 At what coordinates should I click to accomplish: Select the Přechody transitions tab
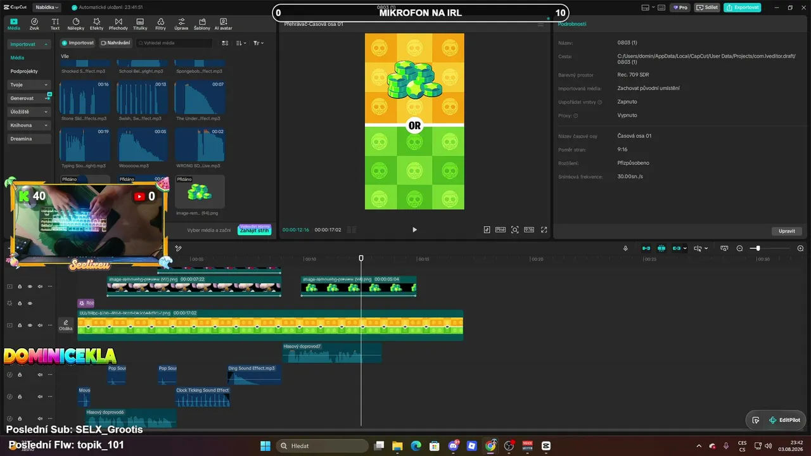coord(118,24)
